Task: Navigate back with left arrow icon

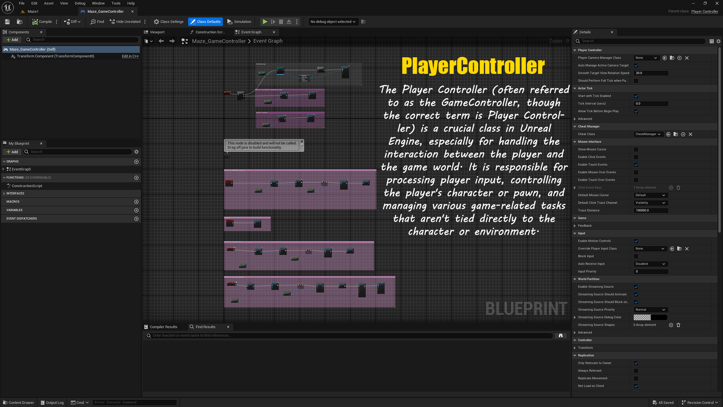Action: (161, 41)
